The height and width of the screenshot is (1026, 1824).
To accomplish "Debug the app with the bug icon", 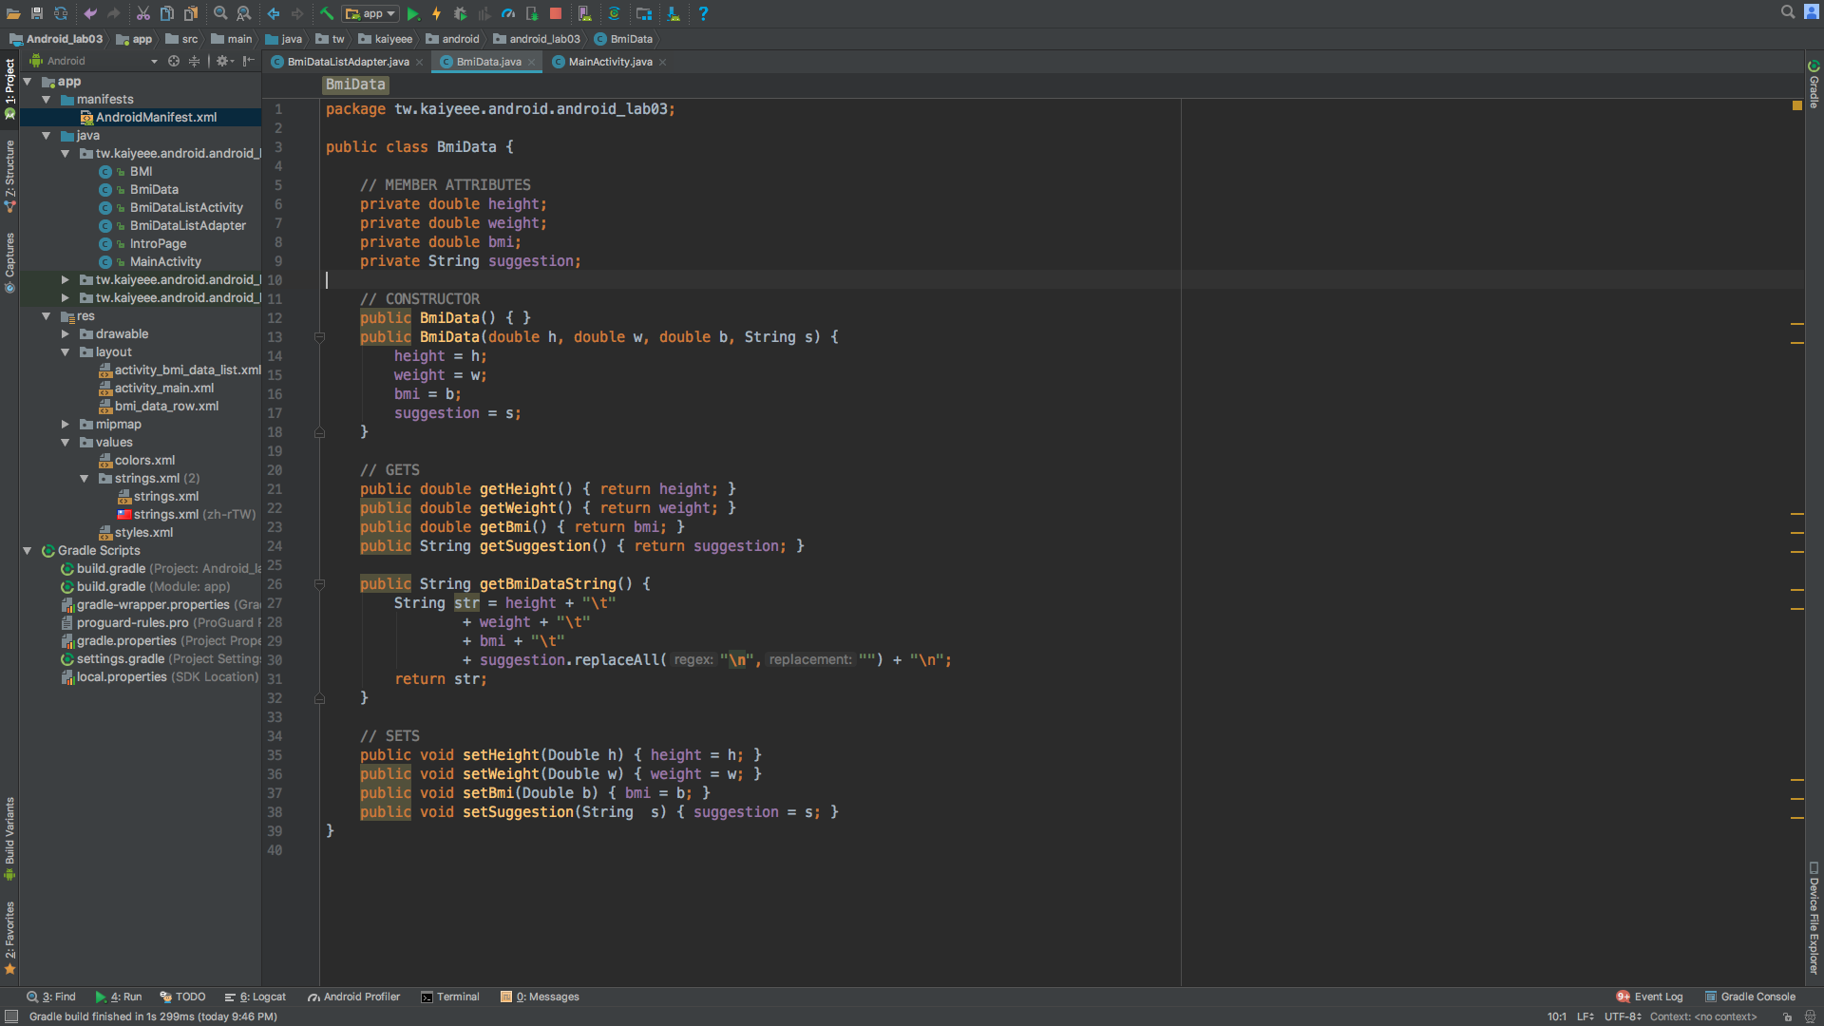I will 461,13.
